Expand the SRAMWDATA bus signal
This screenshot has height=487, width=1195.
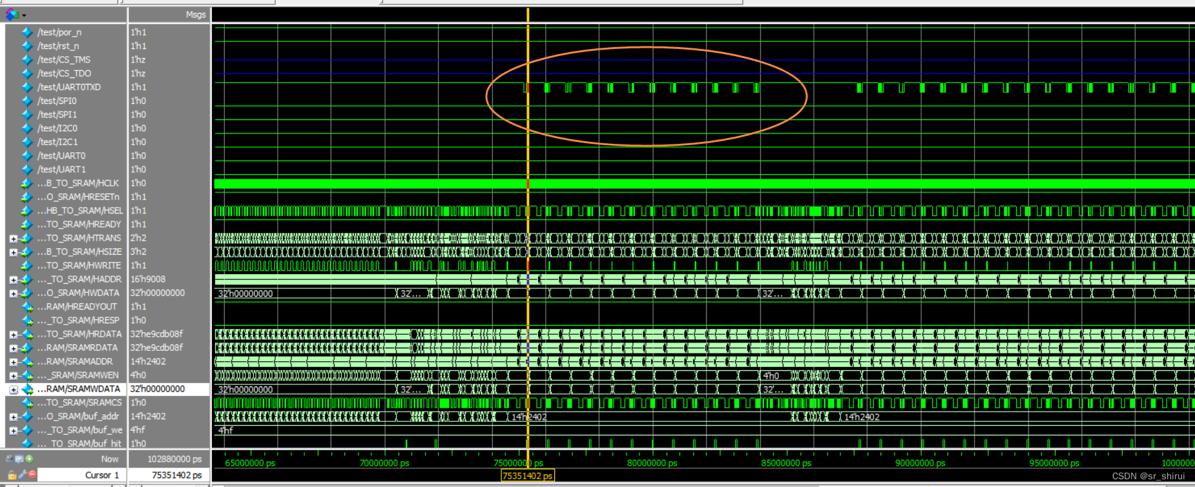(x=13, y=389)
